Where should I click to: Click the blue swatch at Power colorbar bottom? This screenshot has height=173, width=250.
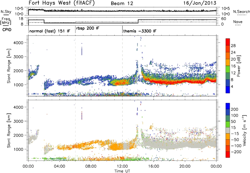tap(228, 90)
